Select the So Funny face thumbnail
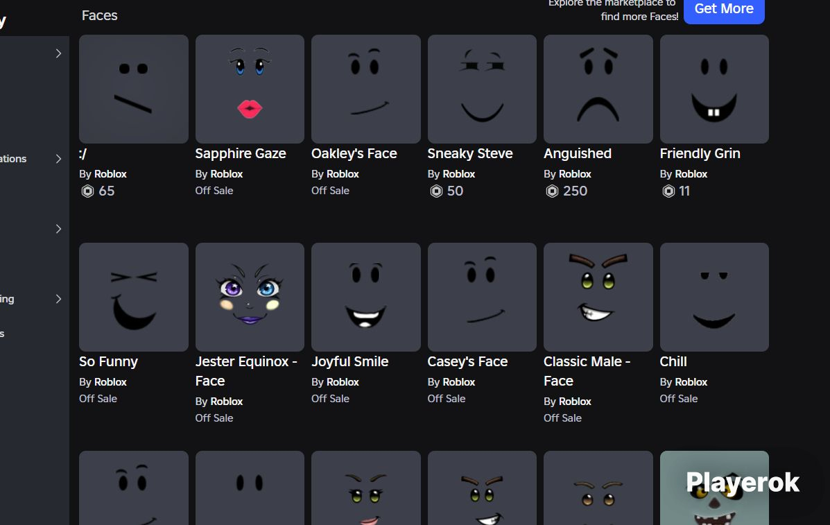 coord(134,297)
